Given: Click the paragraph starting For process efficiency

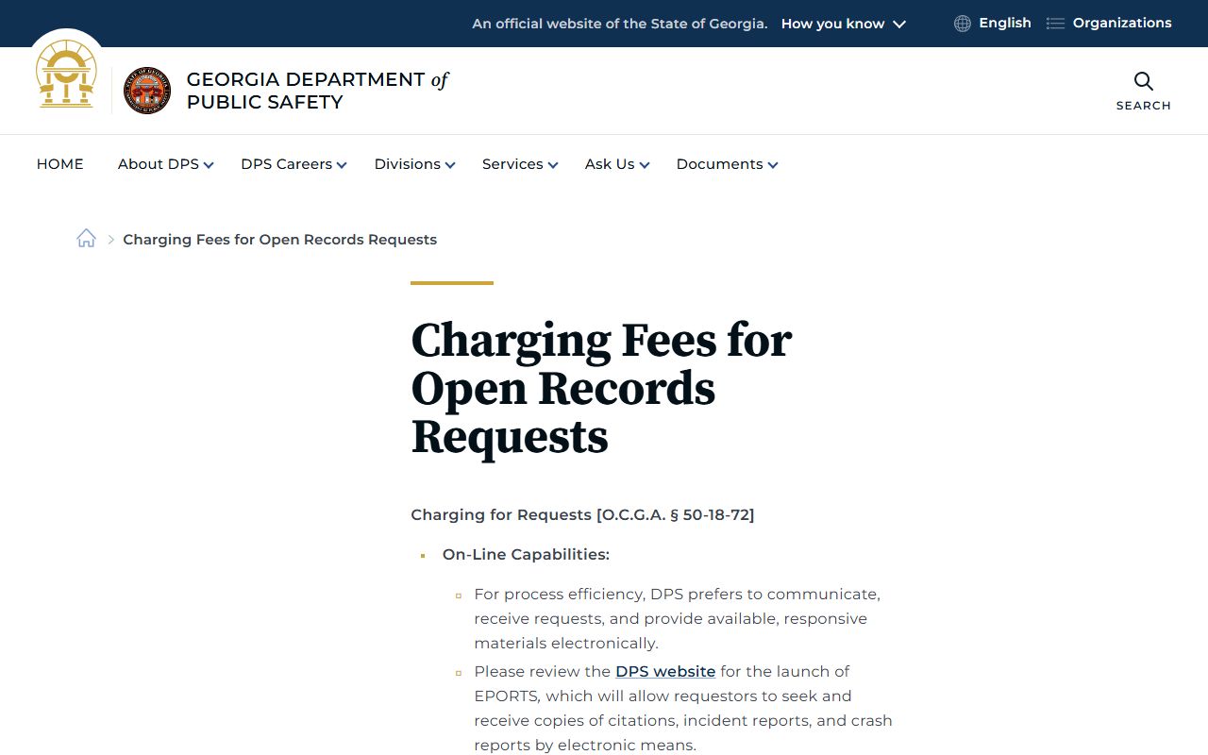Looking at the screenshot, I should click(677, 619).
